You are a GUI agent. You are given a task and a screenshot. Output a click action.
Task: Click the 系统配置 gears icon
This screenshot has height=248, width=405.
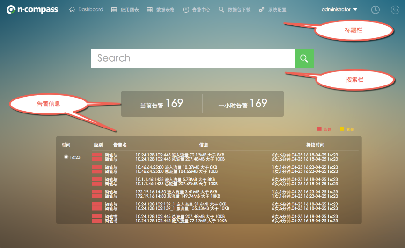tap(261, 10)
